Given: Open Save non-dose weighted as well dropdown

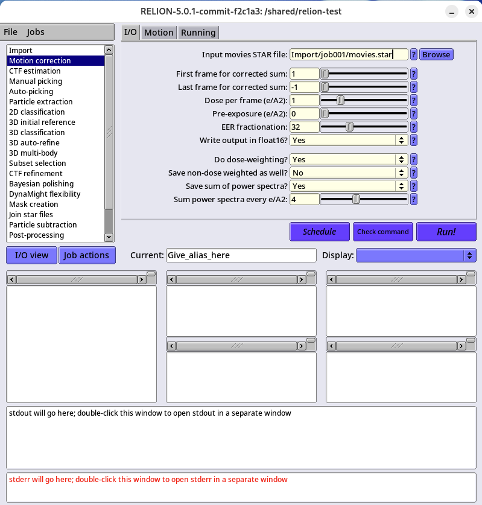Looking at the screenshot, I should [x=349, y=173].
